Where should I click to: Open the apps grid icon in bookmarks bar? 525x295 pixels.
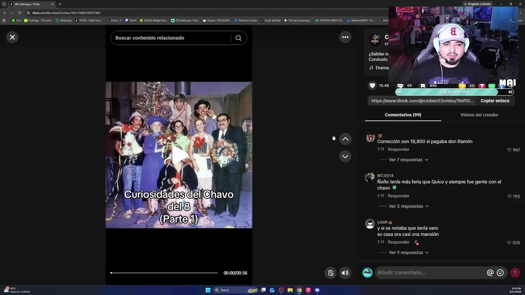[5, 20]
